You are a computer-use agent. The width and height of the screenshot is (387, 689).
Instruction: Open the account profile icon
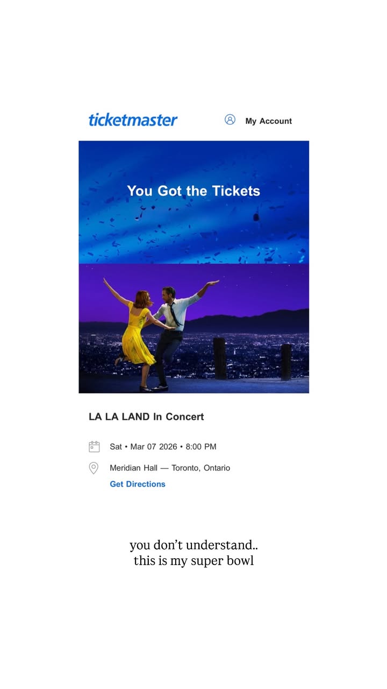tap(230, 119)
